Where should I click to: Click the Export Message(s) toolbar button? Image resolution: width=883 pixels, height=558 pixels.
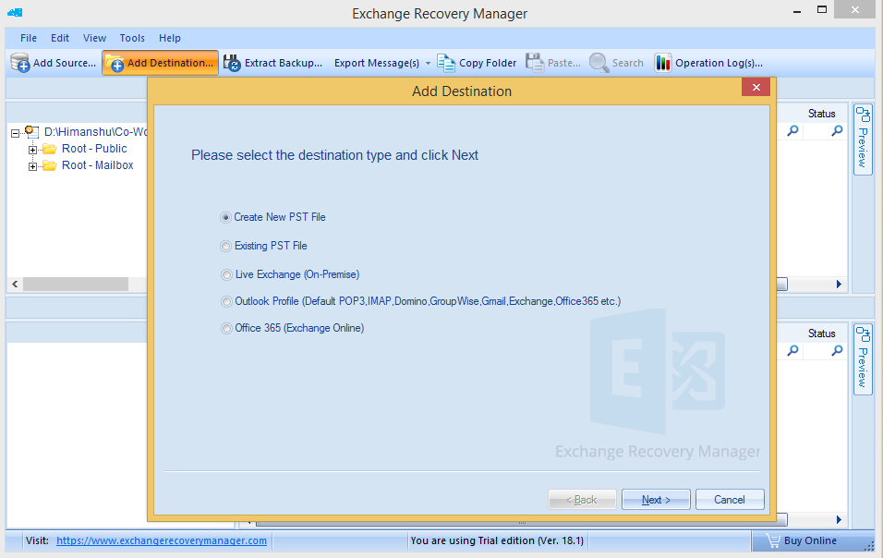(376, 63)
